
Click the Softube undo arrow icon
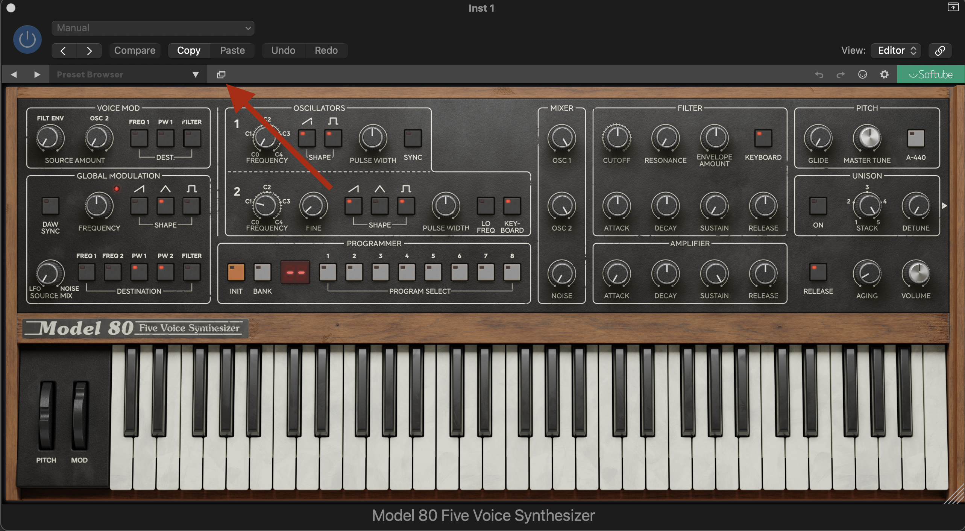tap(819, 74)
